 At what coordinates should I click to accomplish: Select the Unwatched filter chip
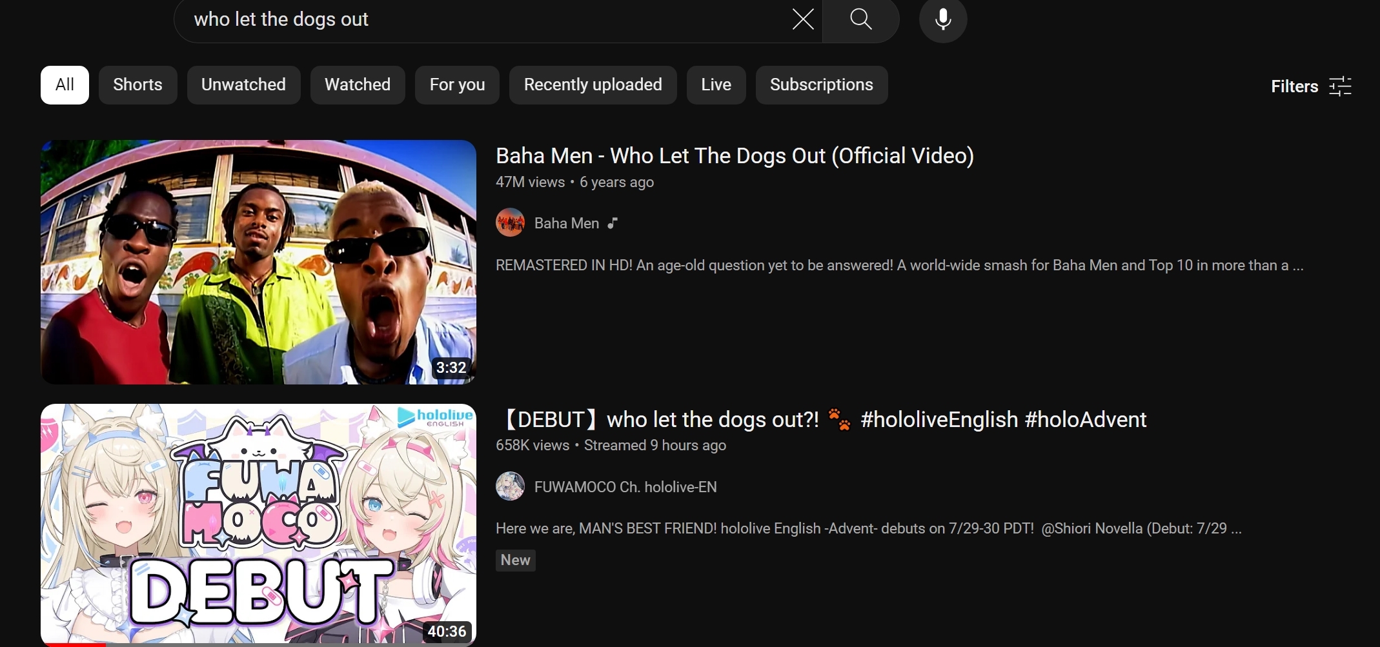pyautogui.click(x=243, y=85)
